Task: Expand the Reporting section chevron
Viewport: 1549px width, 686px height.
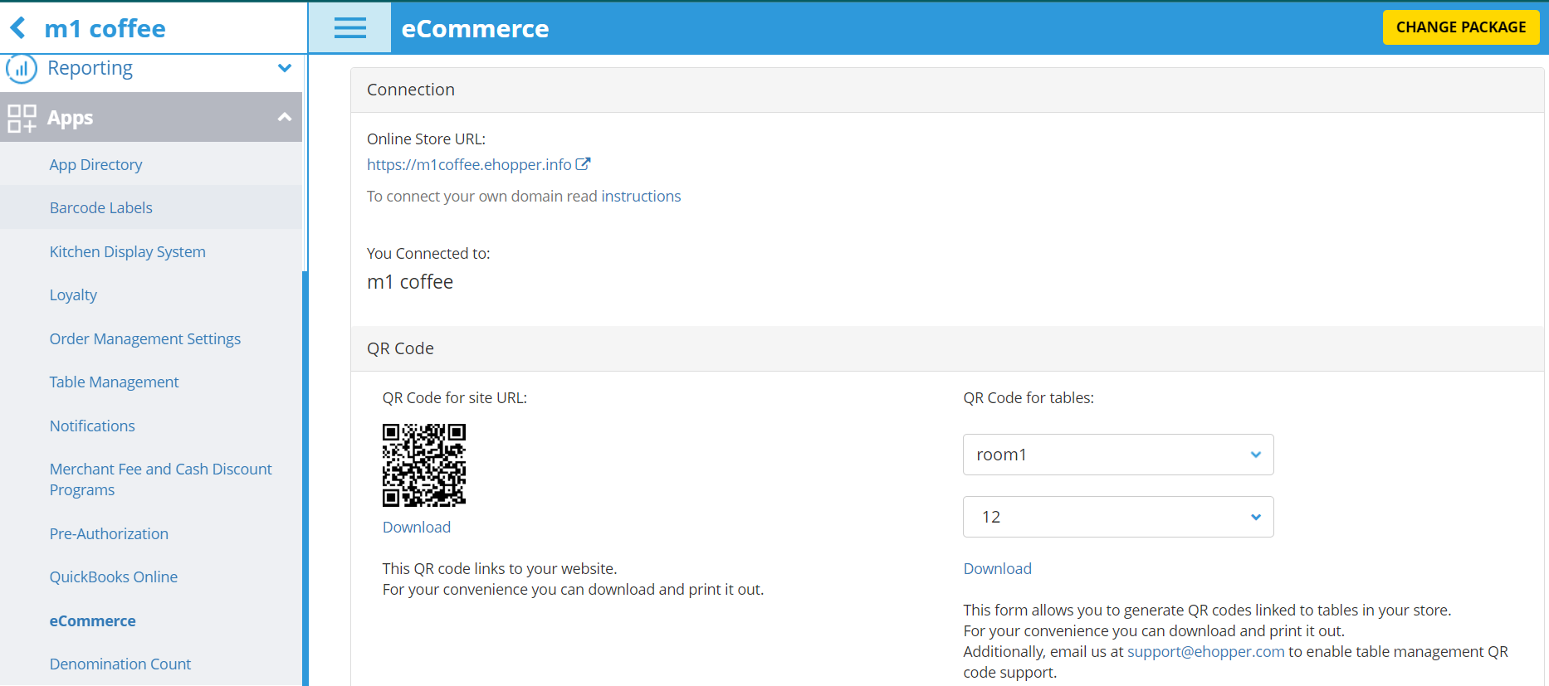Action: coord(285,68)
